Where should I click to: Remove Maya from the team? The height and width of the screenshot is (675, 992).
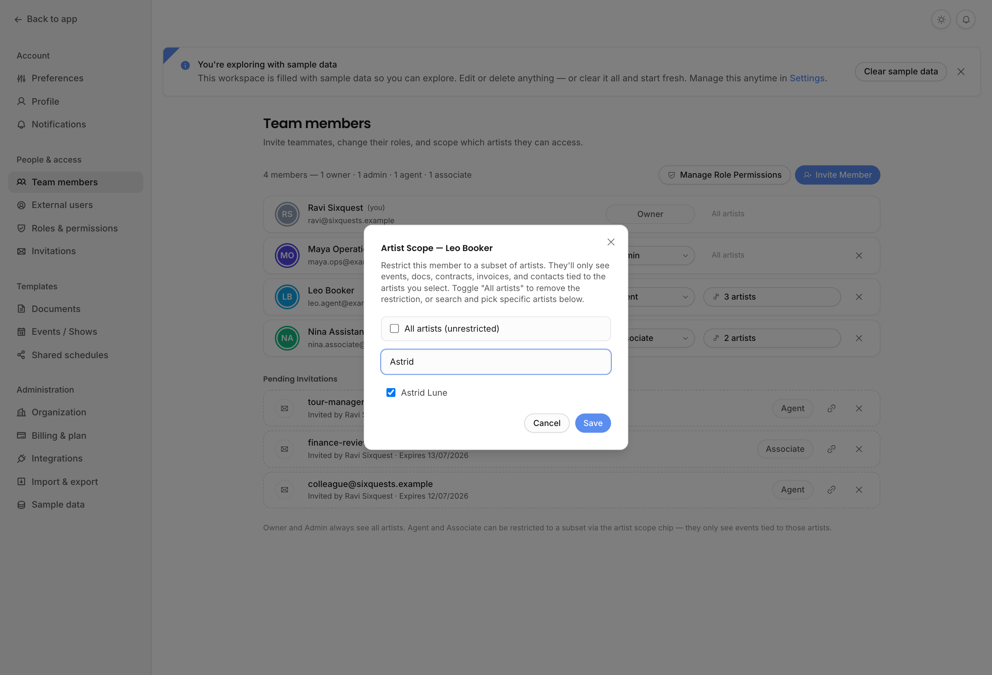[859, 256]
